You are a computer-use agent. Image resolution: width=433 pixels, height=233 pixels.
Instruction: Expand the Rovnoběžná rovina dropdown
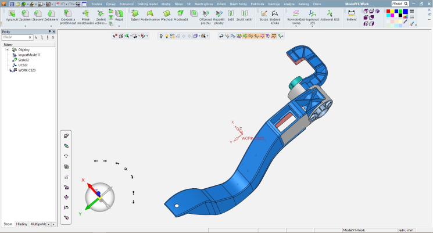click(296, 26)
